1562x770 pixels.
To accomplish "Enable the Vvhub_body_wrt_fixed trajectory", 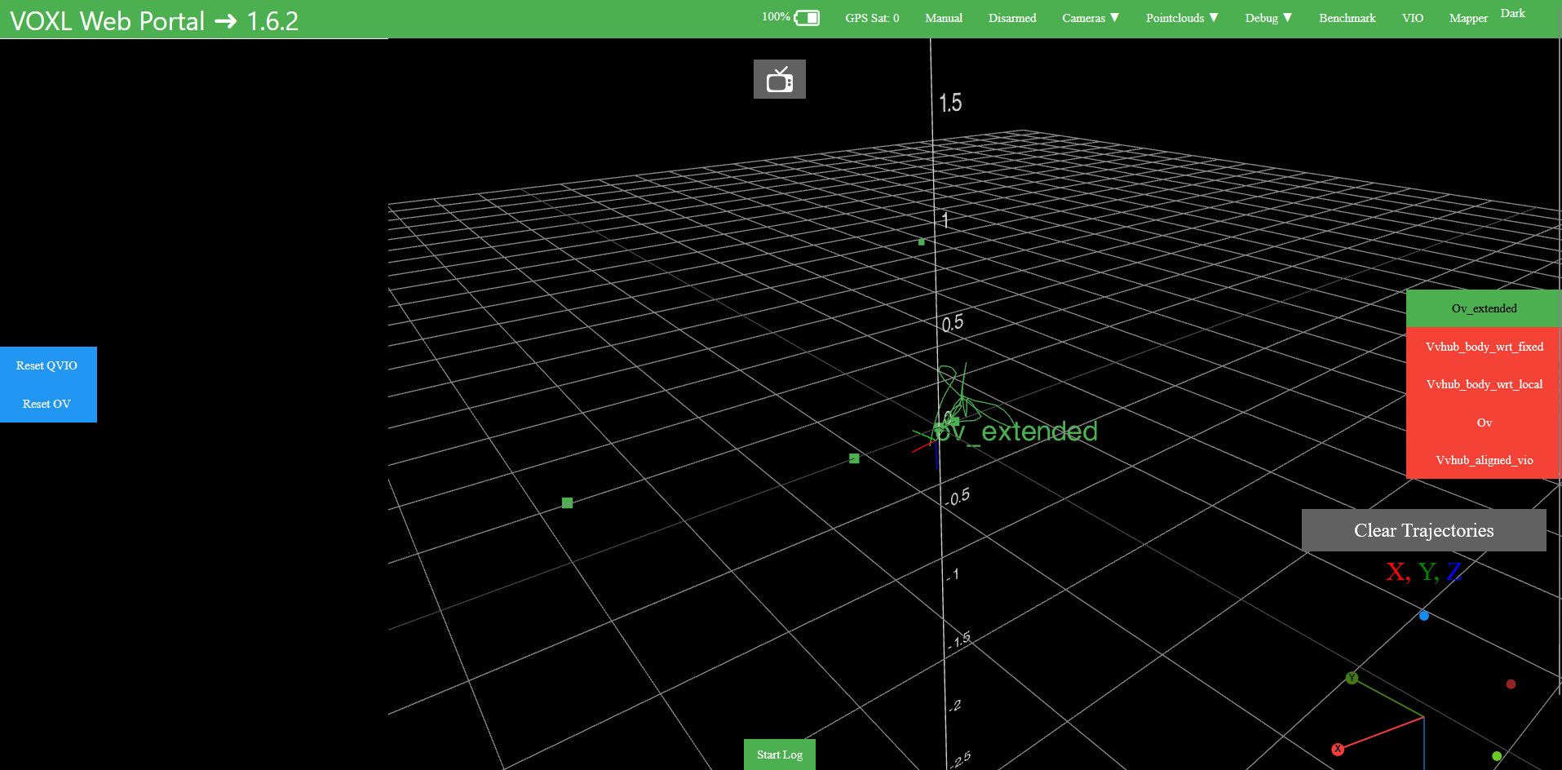I will pyautogui.click(x=1483, y=346).
